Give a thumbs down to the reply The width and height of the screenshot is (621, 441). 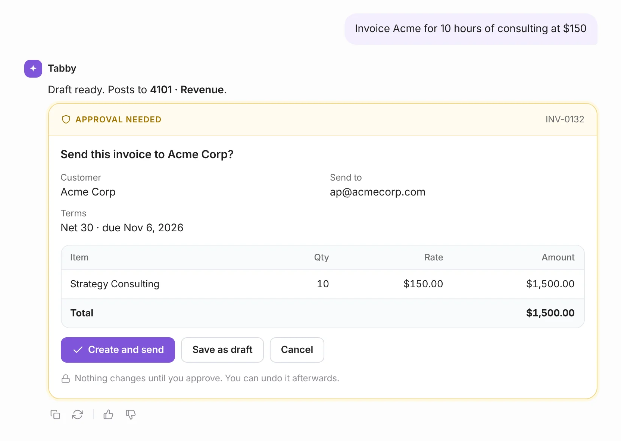pos(131,415)
